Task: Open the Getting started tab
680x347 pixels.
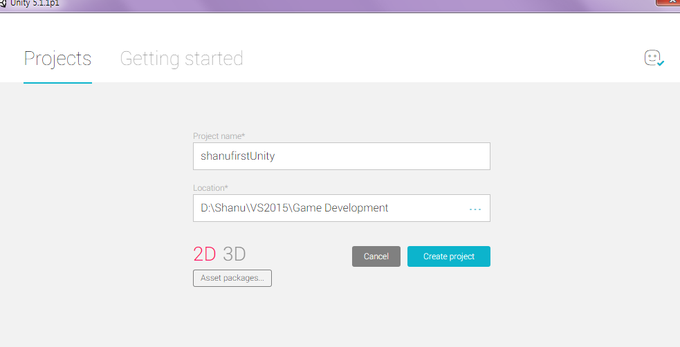Action: coord(181,59)
